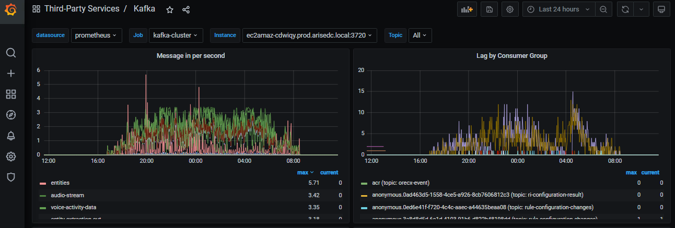
Task: Click the 0ed6e41f rule-configuration-changes cyan swatch
Action: tap(365, 207)
